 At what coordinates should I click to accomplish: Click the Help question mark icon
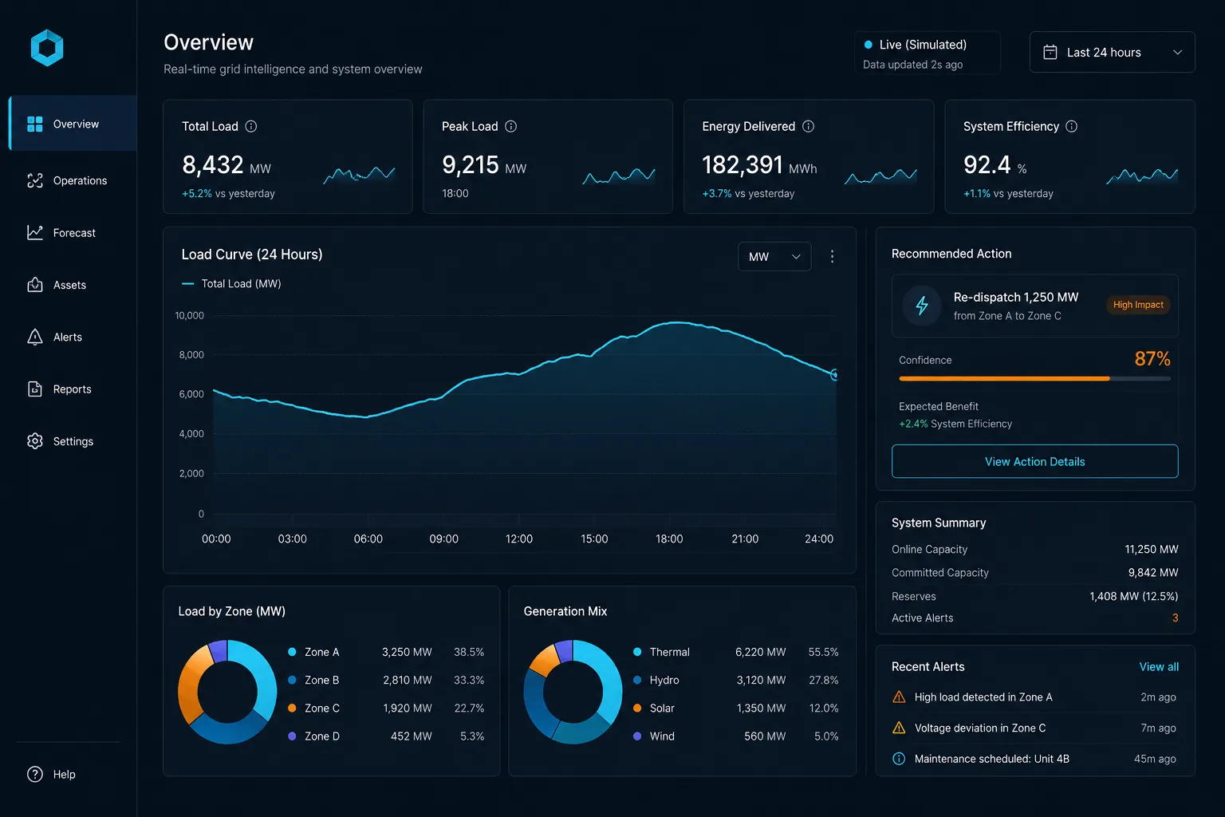coord(35,774)
